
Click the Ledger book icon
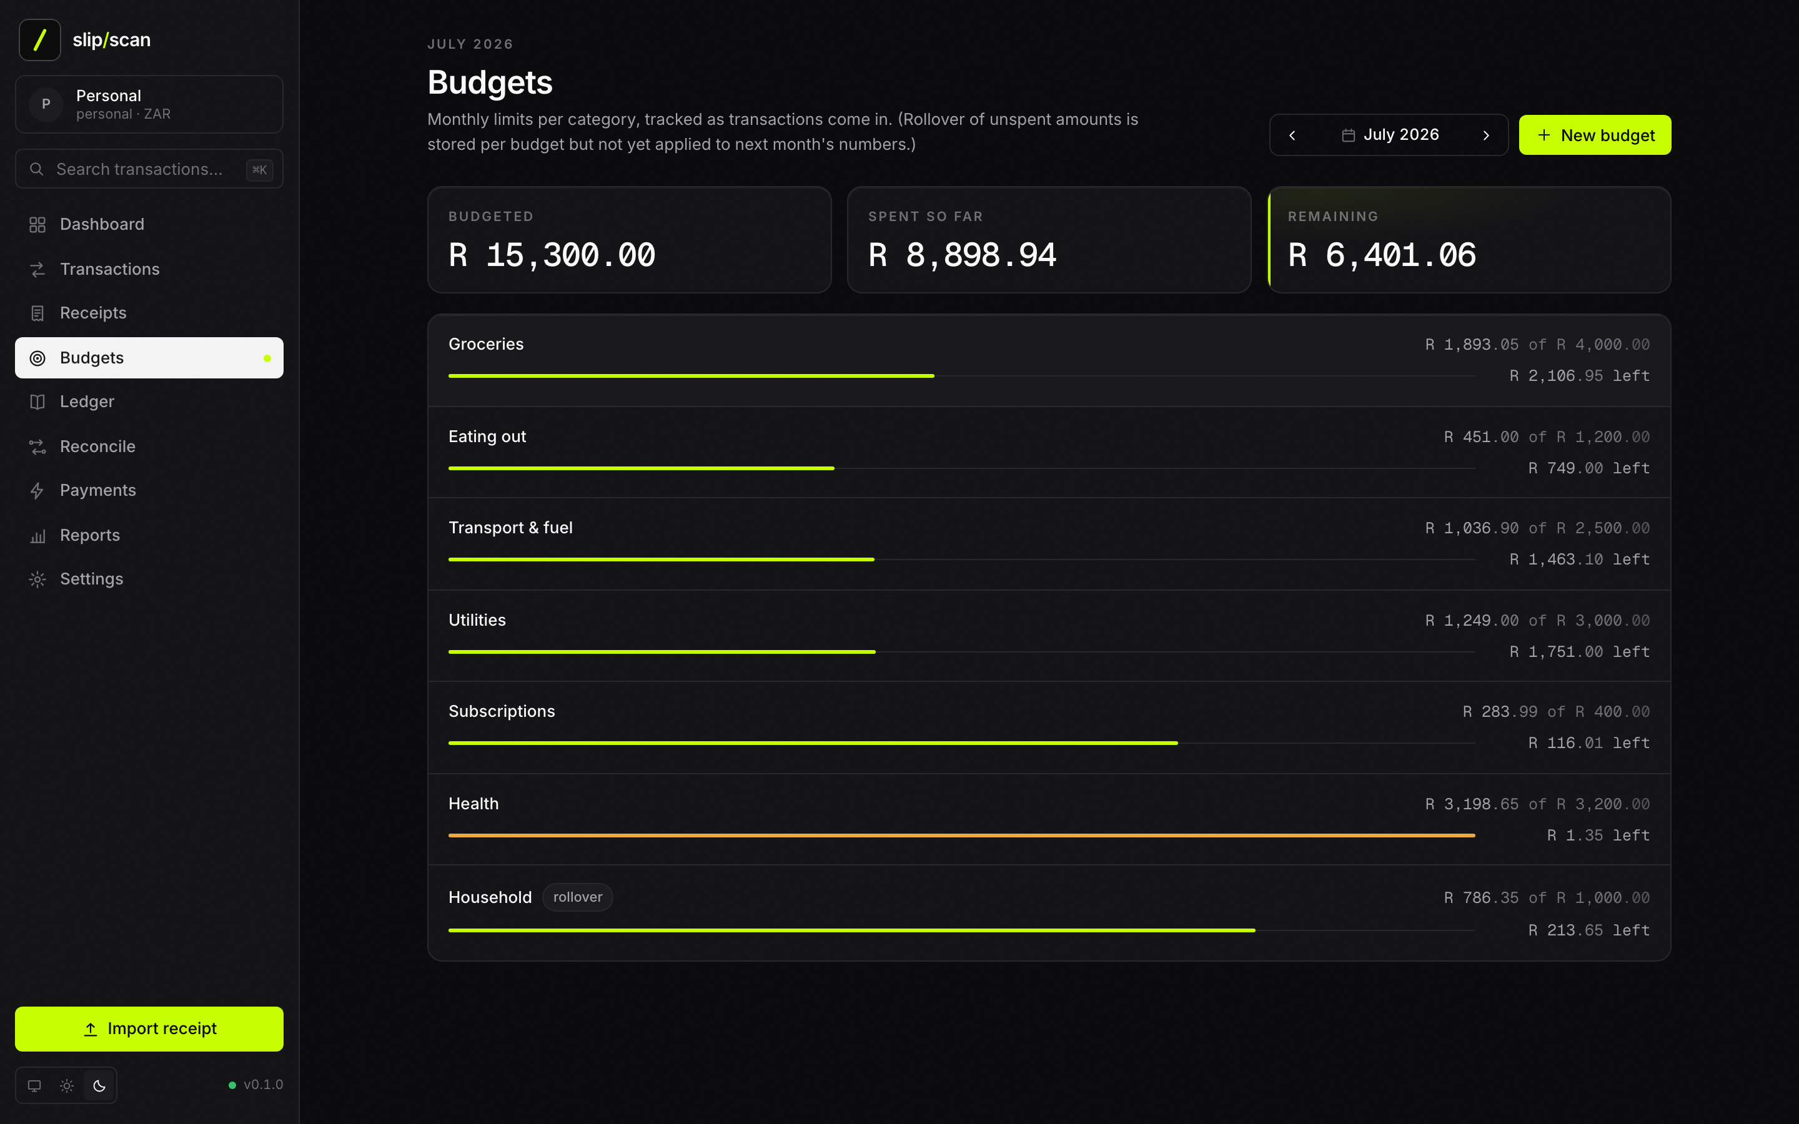point(37,402)
